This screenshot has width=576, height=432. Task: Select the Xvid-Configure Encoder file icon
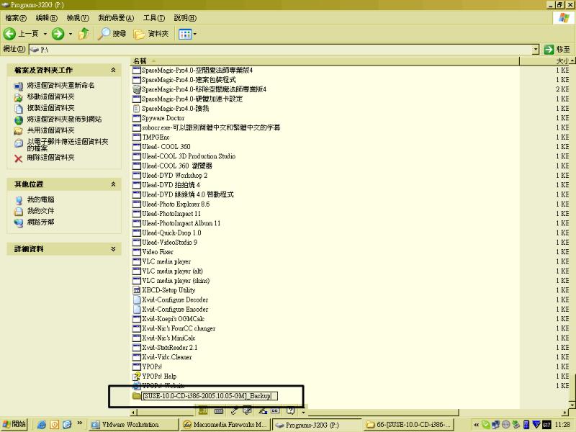click(137, 310)
